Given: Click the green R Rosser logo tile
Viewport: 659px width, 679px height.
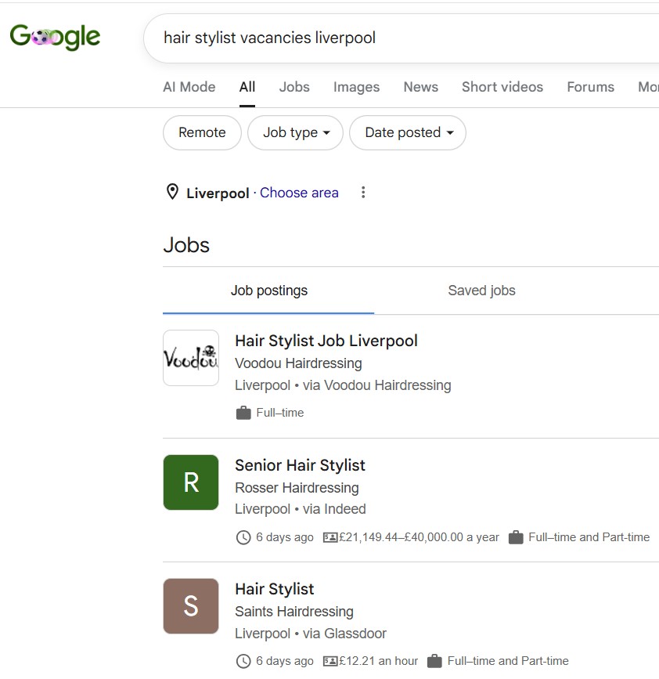Looking at the screenshot, I should (x=191, y=482).
